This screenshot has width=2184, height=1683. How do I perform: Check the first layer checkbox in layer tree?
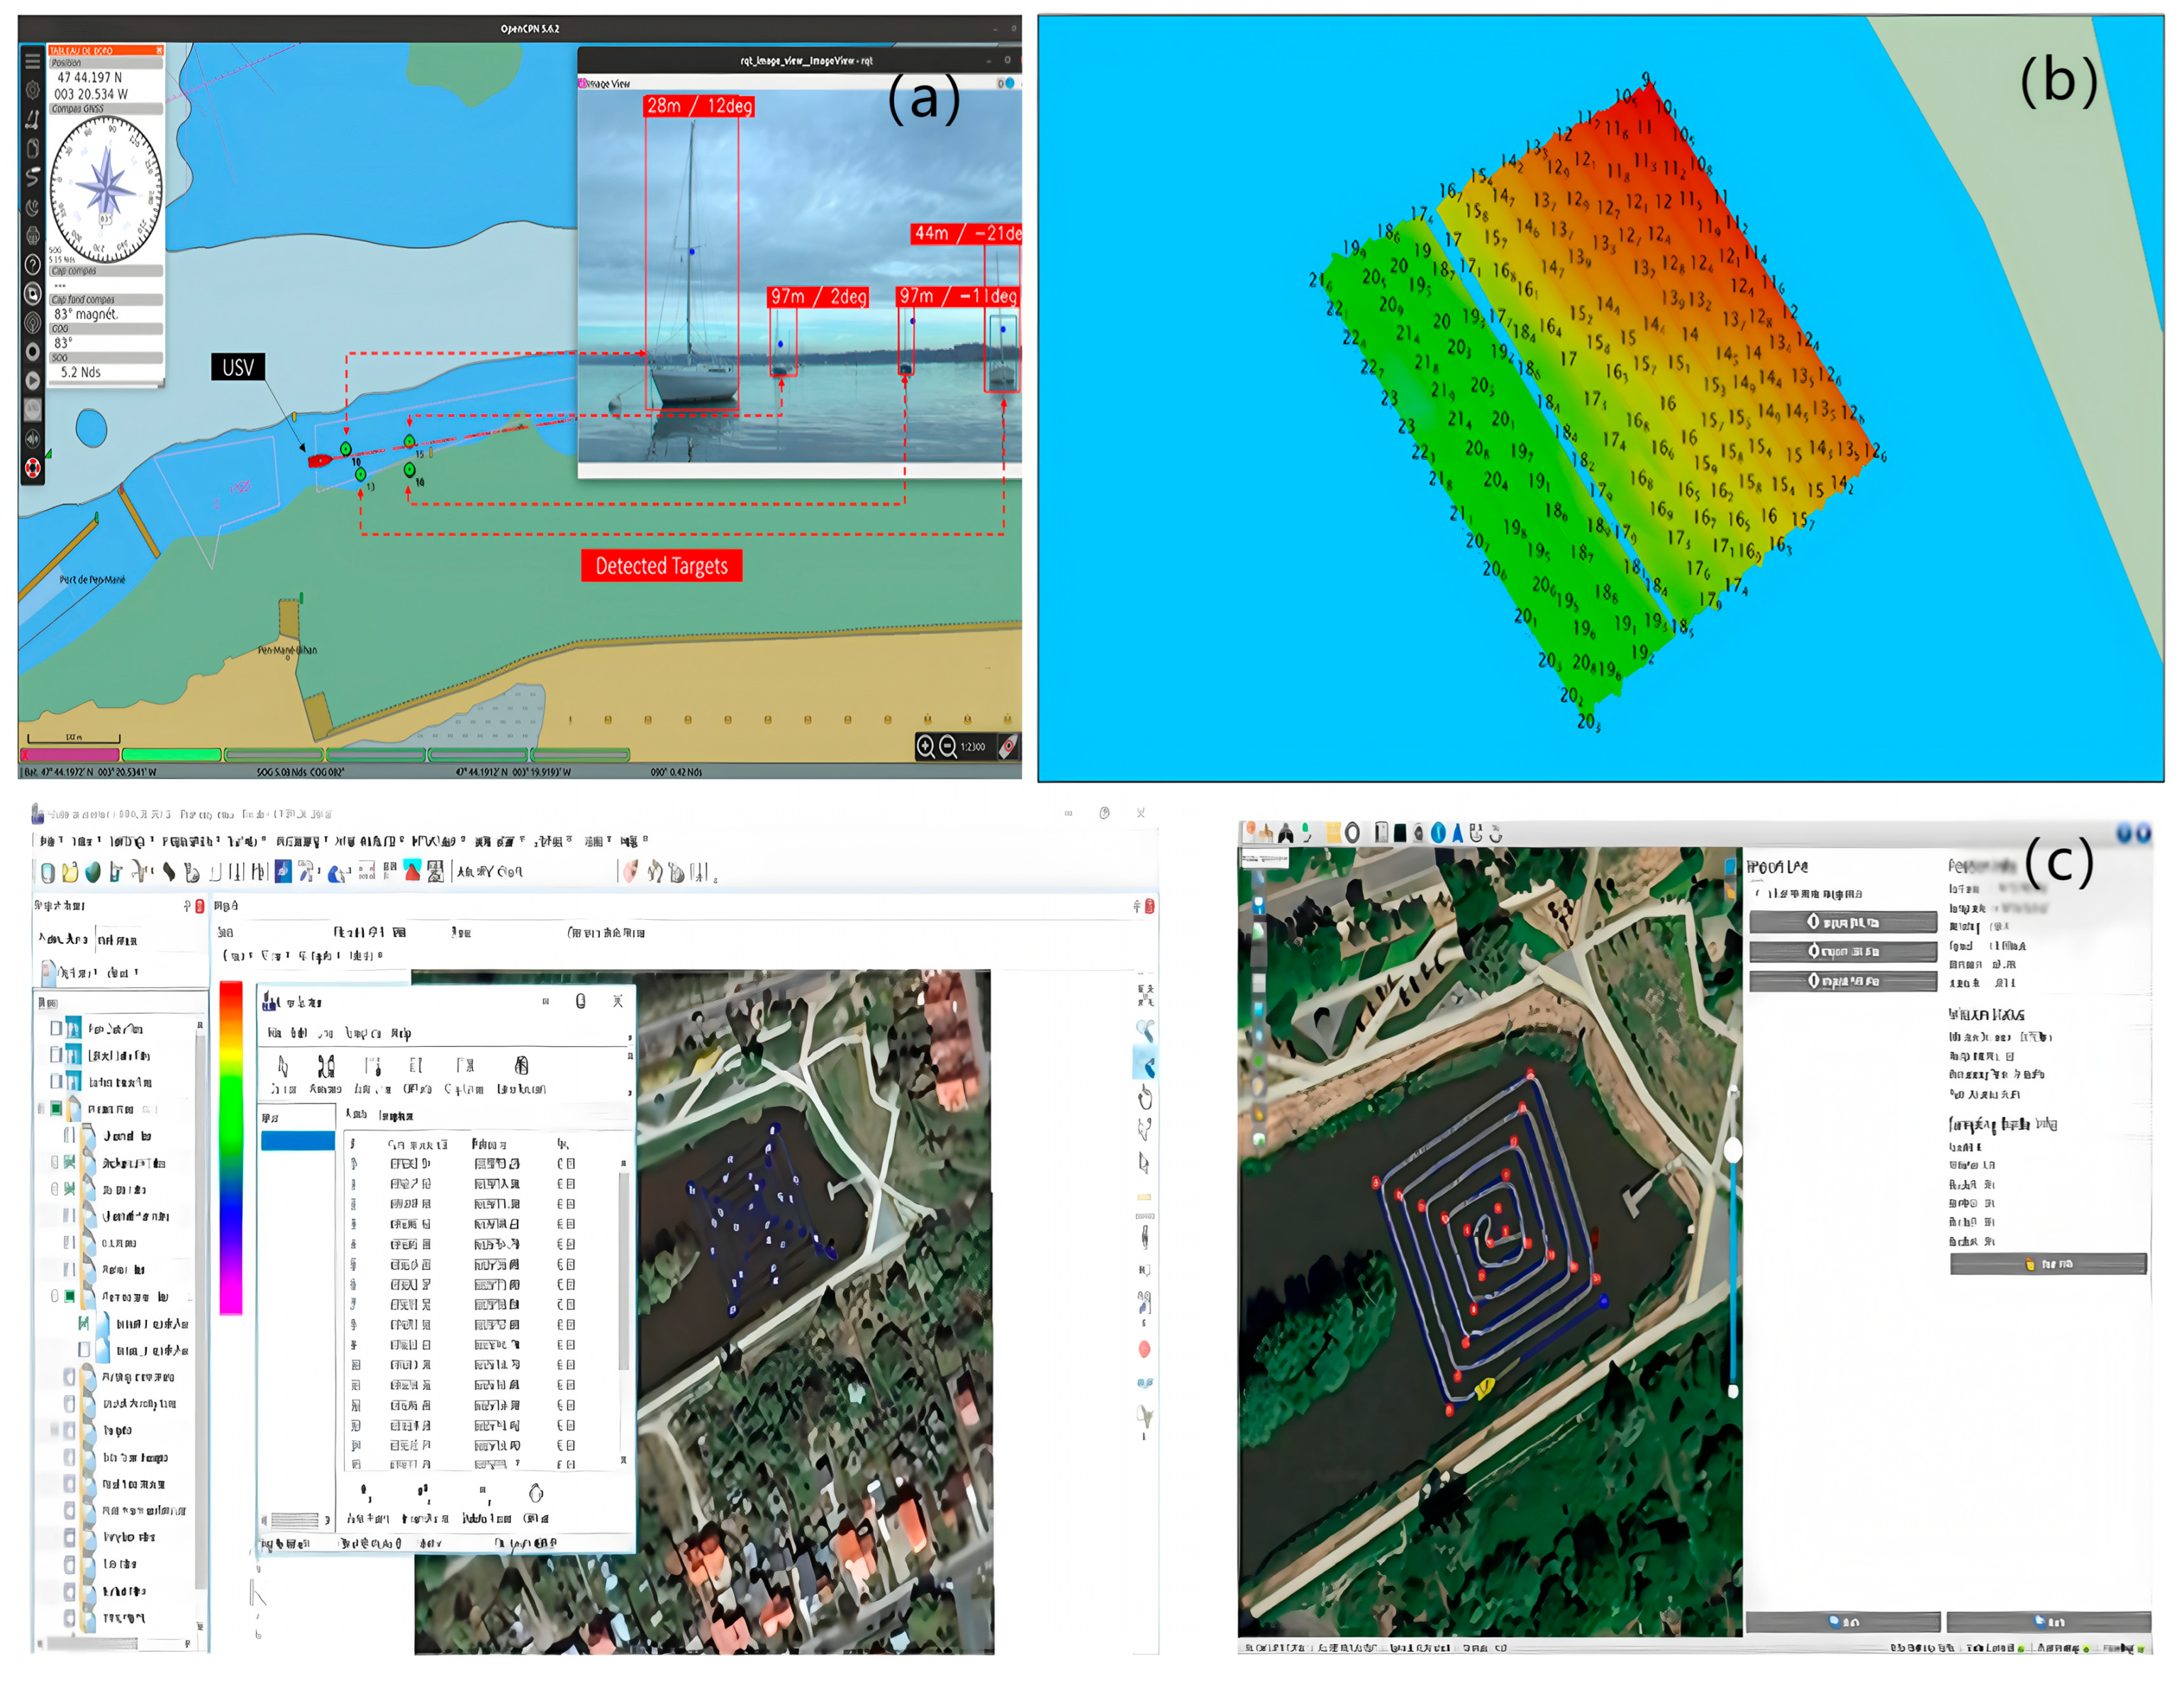click(x=56, y=1028)
